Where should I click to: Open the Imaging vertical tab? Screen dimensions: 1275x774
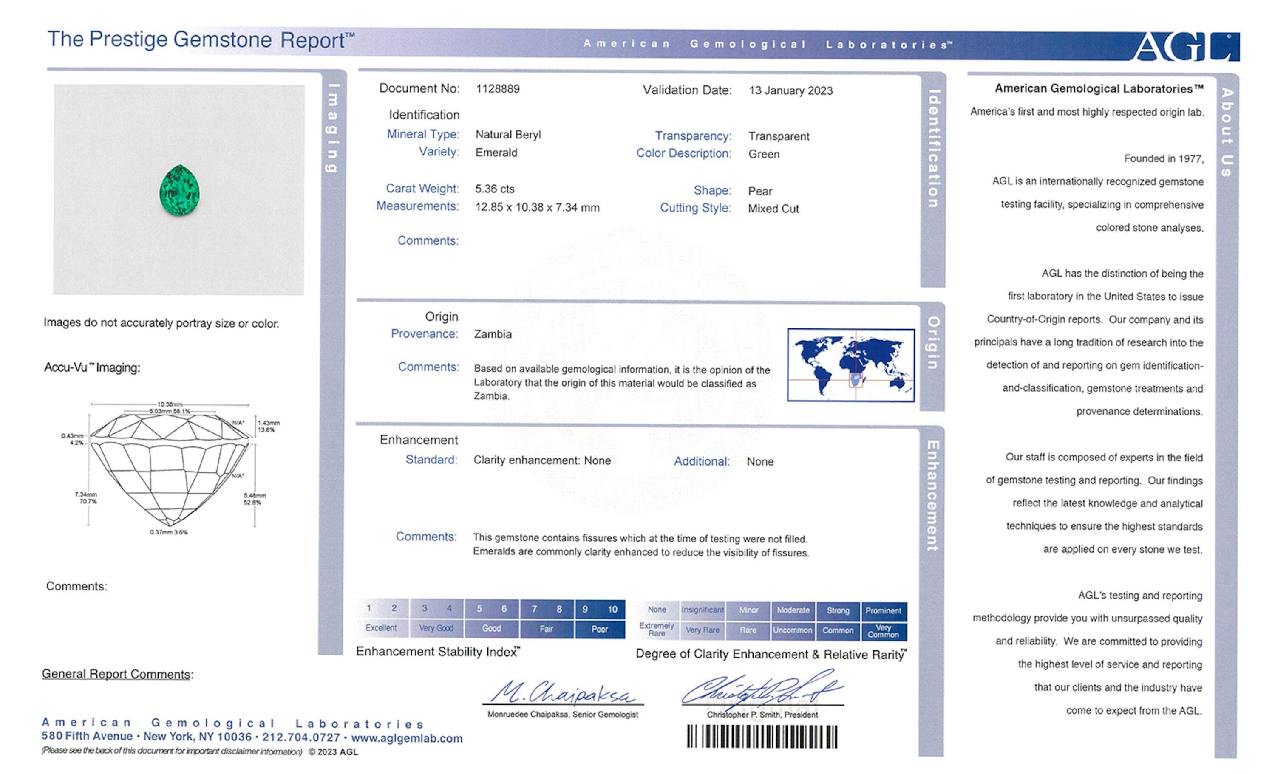tap(334, 128)
